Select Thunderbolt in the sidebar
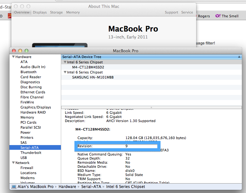Screen dimensions: 246x193 tap(31, 153)
